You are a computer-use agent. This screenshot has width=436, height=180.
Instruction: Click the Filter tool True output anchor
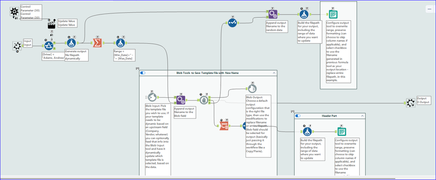[55, 43]
